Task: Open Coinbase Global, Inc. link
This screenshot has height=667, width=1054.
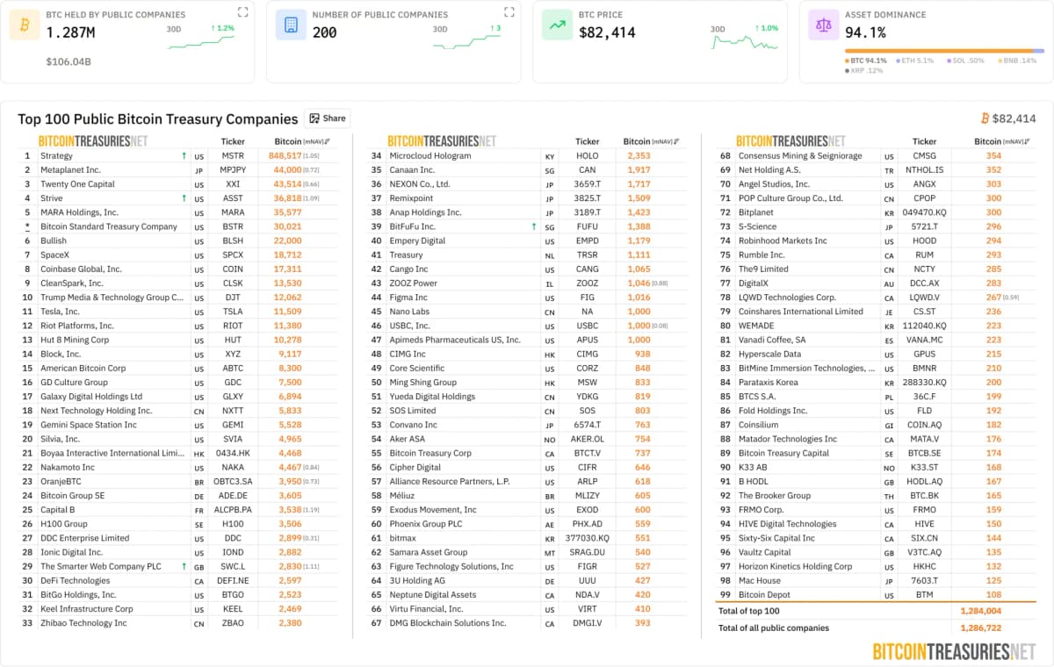Action: [81, 269]
